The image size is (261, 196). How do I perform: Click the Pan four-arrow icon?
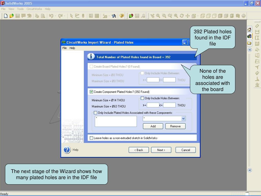click(188, 16)
